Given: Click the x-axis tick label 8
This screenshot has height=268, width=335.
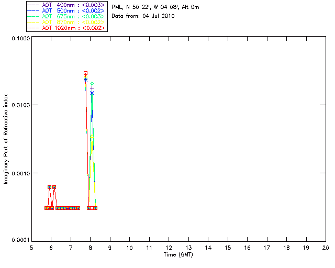Looking at the screenshot, I should 91,248.
